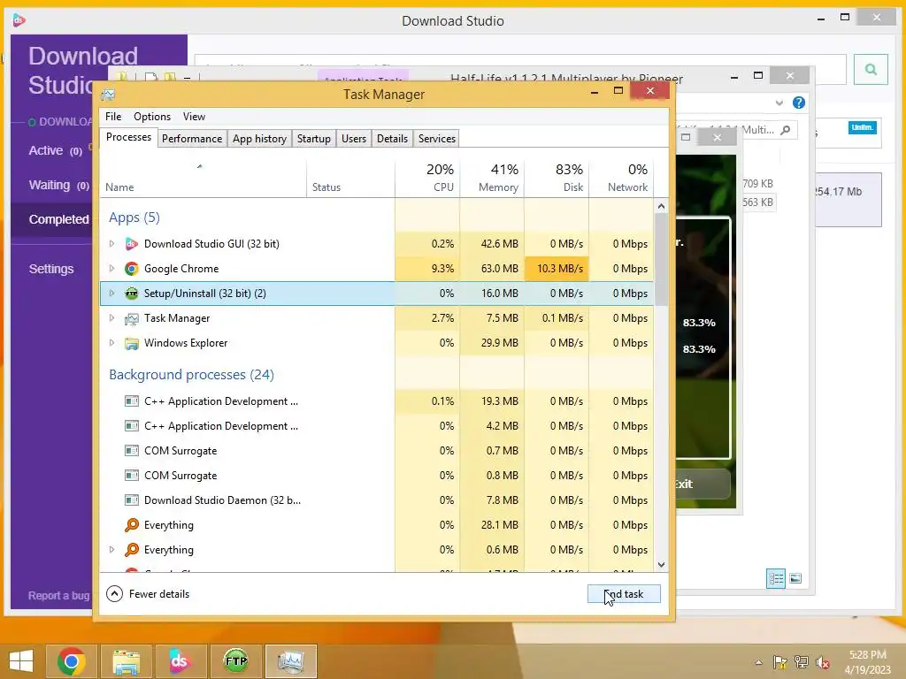Click the Download Studio Daemon process icon
Image resolution: width=906 pixels, height=679 pixels.
click(132, 500)
